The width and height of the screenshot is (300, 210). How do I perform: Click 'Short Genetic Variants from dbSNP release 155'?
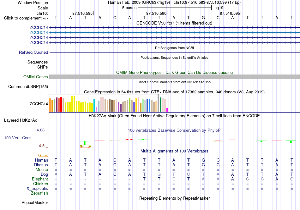(174, 82)
